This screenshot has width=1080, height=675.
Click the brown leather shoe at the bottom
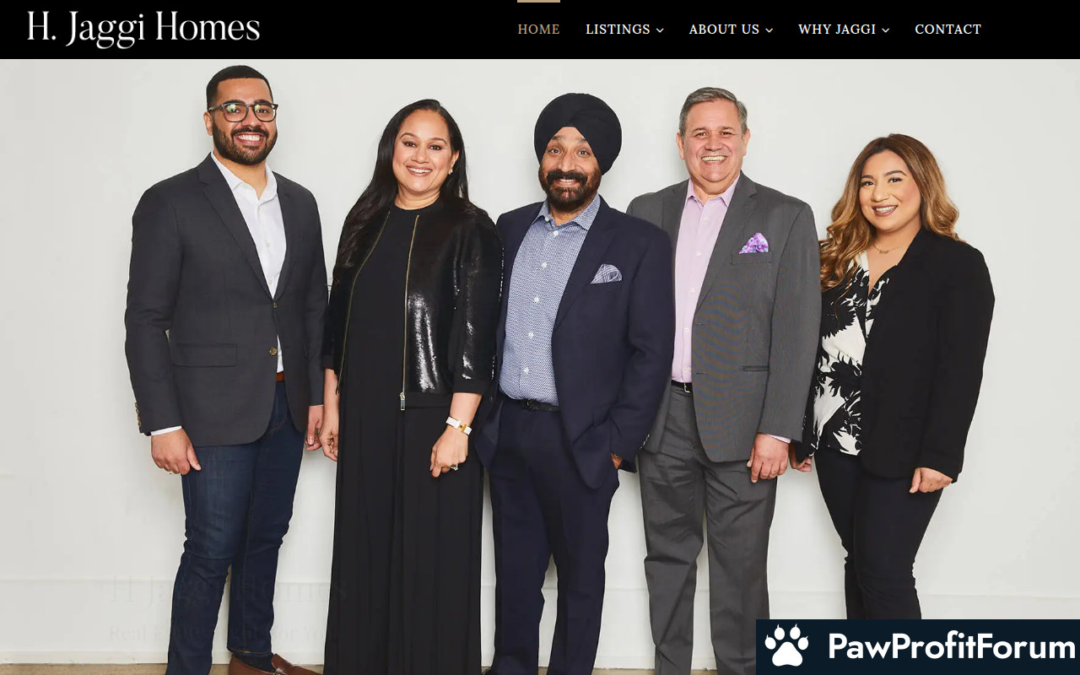pos(273,666)
